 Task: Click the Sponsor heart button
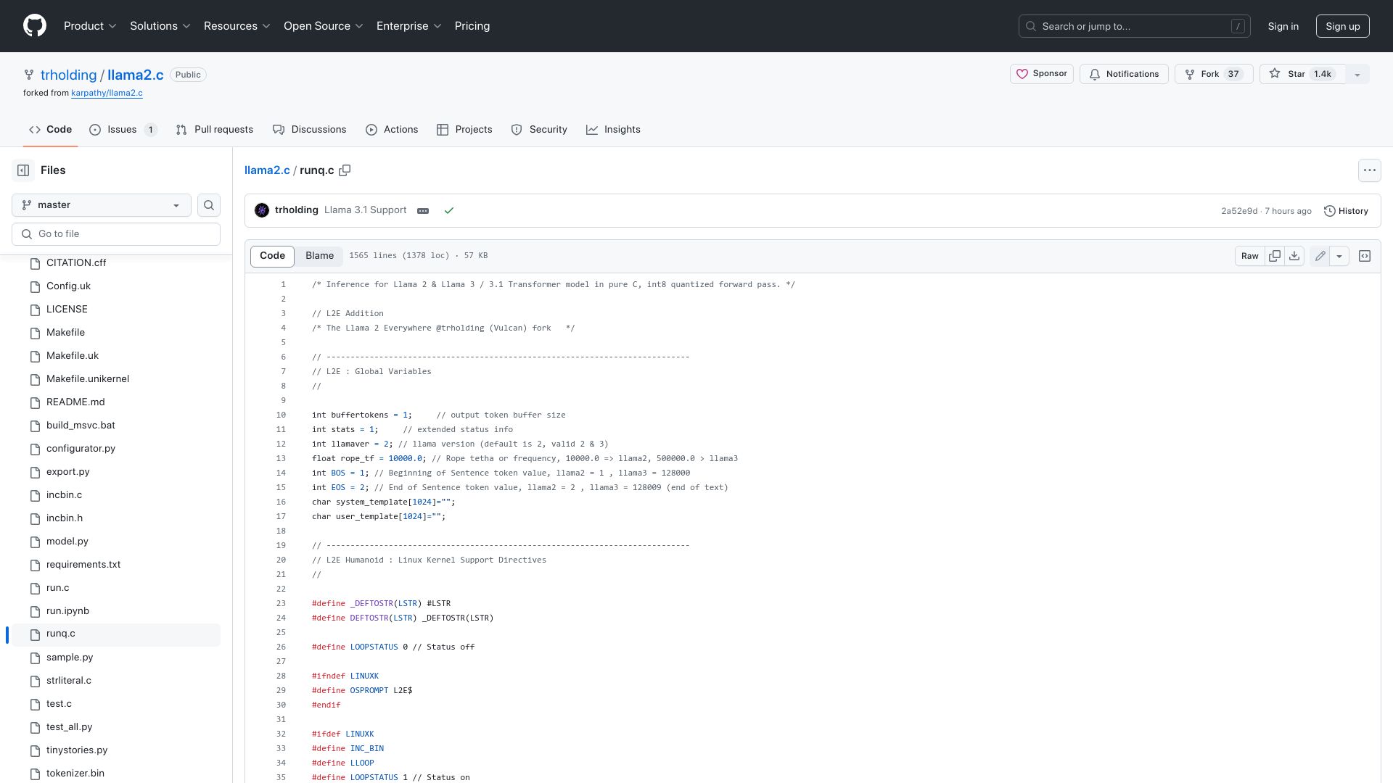point(1041,74)
